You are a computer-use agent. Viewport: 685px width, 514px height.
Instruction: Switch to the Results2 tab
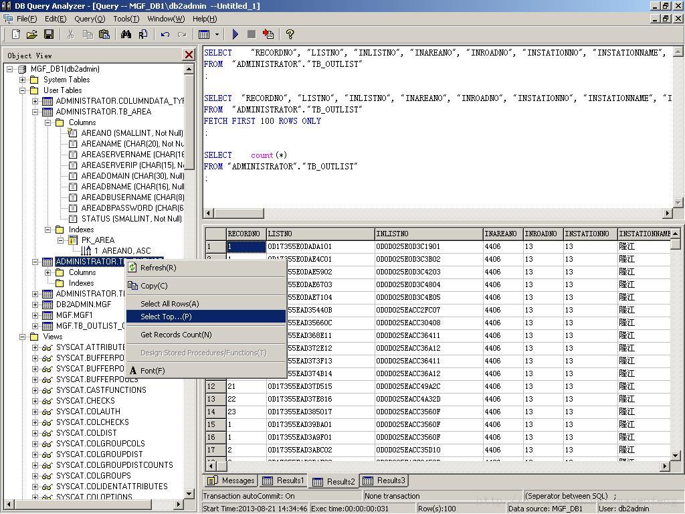pyautogui.click(x=334, y=481)
